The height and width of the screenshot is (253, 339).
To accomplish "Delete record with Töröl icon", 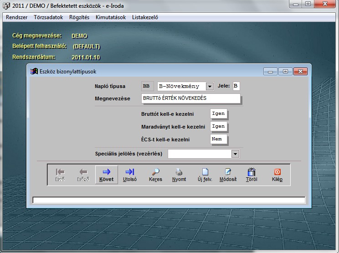I will (x=251, y=175).
